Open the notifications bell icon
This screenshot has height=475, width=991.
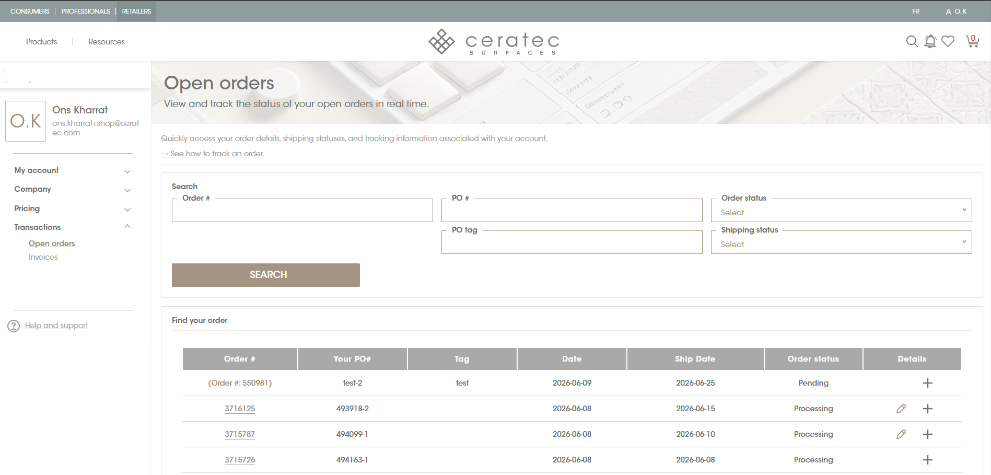click(x=930, y=41)
